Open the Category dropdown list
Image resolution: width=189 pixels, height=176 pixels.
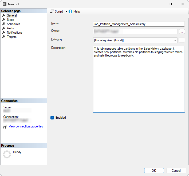135,40
